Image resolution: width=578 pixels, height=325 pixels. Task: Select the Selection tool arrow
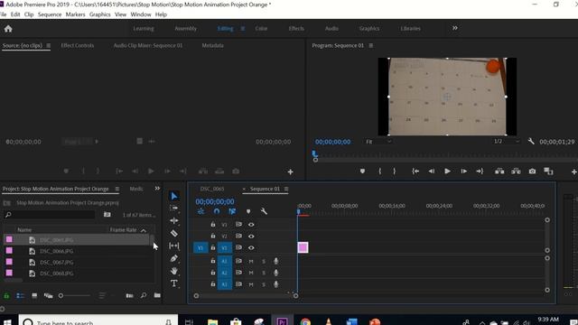[174, 196]
